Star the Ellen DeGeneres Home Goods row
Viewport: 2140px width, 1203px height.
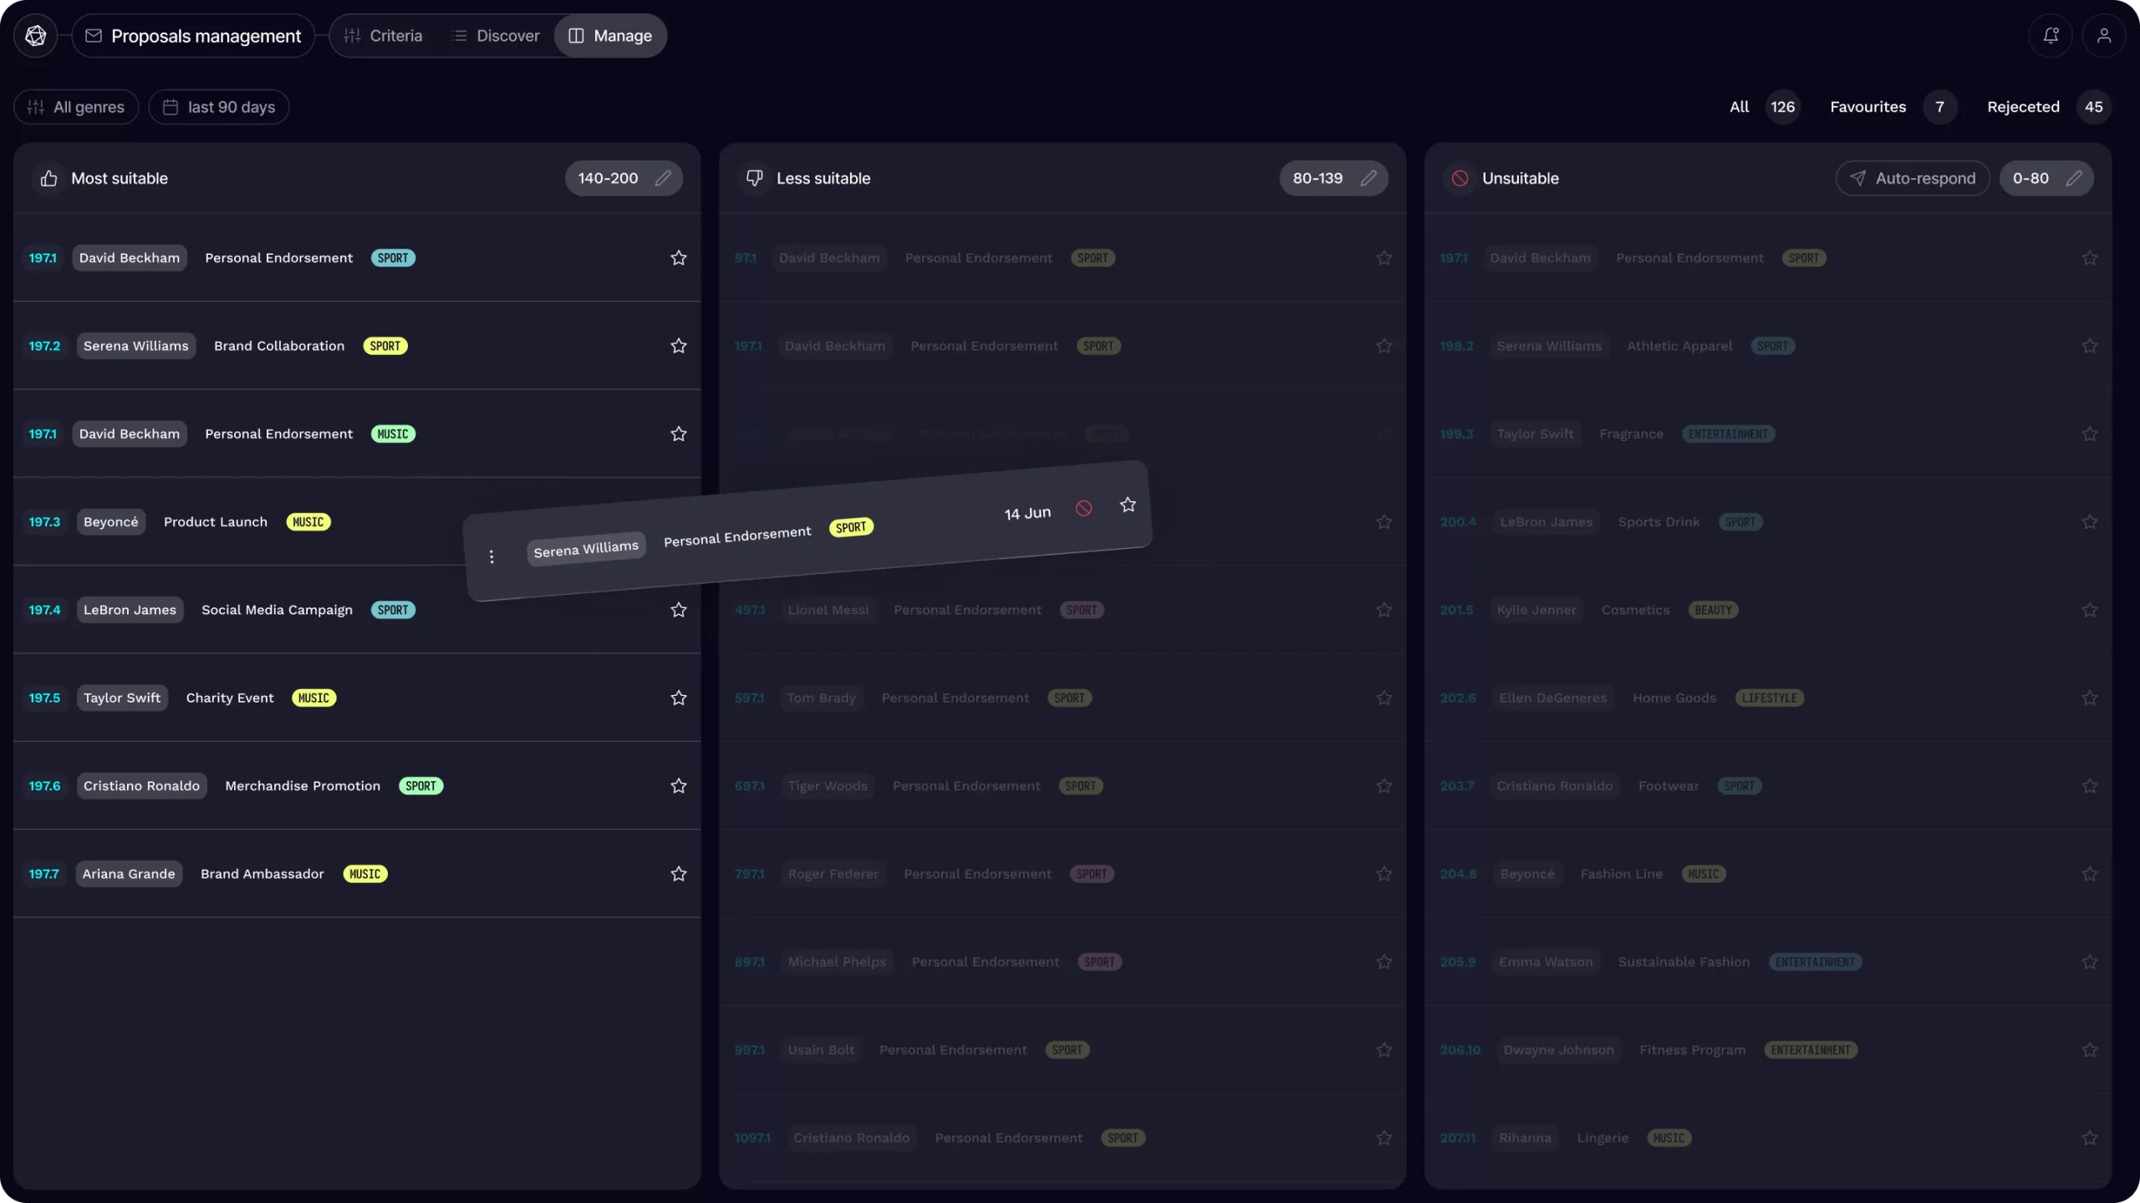pyautogui.click(x=2090, y=698)
